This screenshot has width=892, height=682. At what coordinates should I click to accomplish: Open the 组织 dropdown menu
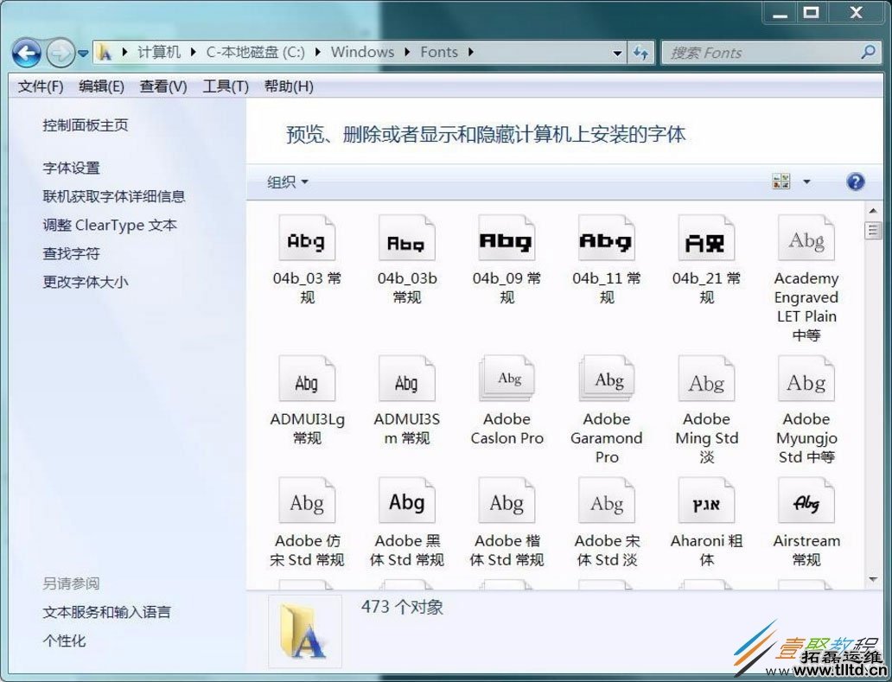click(x=286, y=182)
